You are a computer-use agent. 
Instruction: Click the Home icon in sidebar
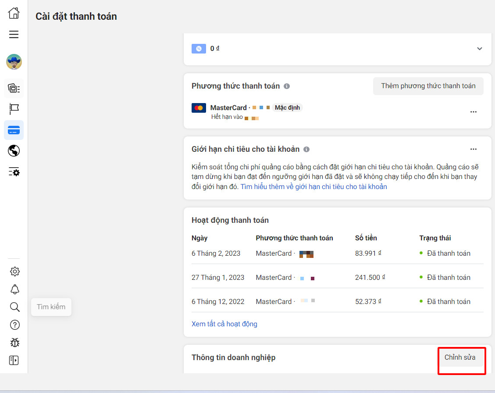[14, 13]
